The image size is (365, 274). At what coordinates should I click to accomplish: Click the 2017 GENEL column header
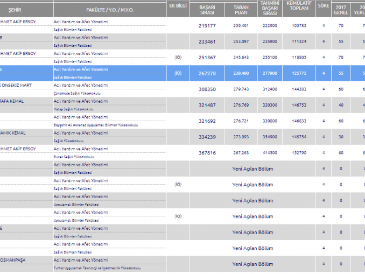pyautogui.click(x=340, y=9)
